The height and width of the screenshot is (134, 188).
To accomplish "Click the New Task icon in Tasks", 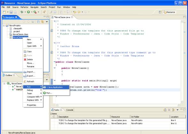I will point(165,110).
